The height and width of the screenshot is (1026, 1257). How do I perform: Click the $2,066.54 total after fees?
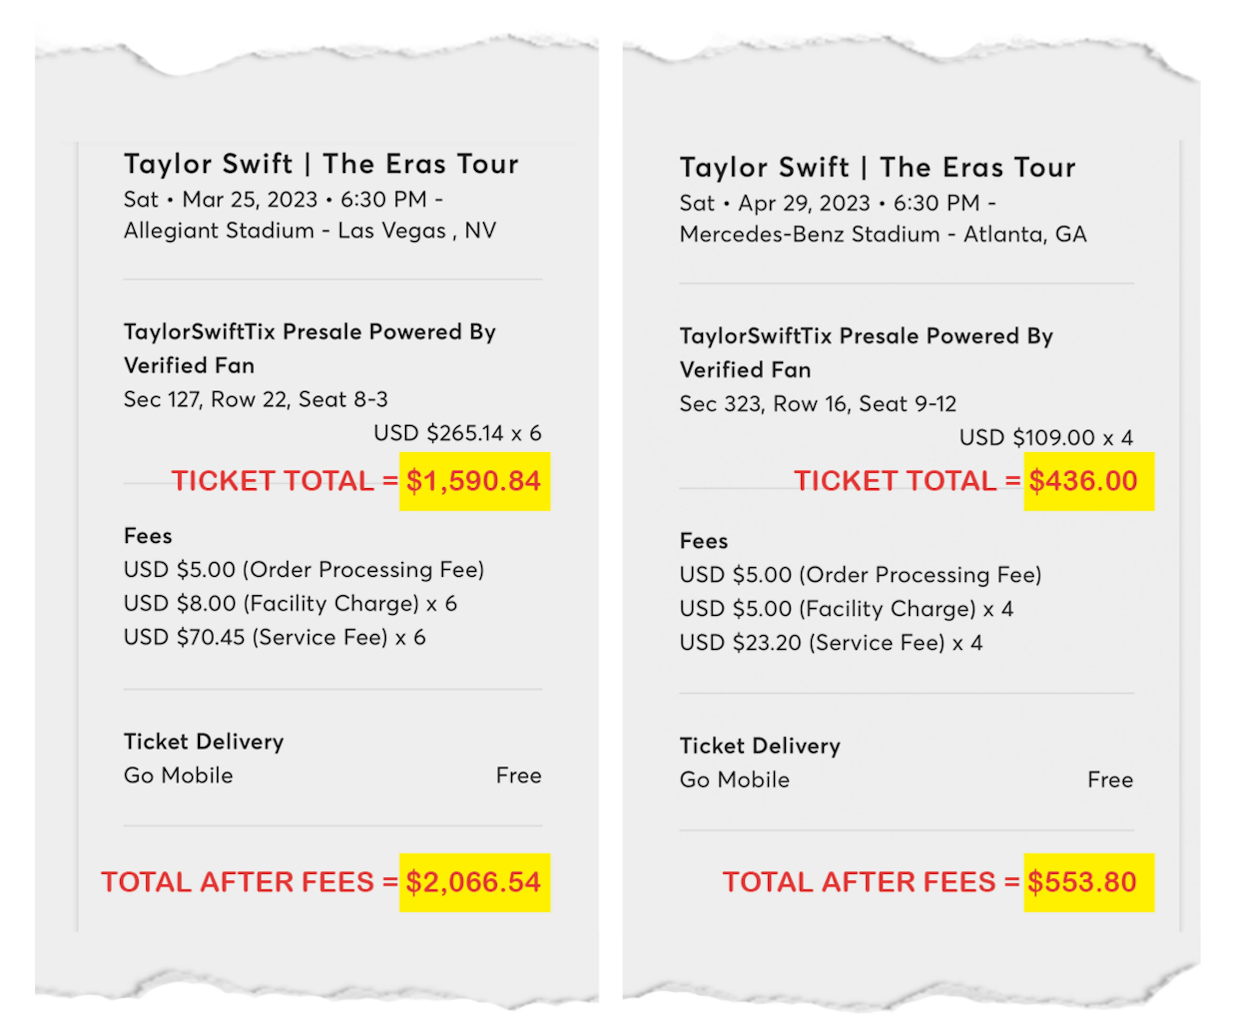[x=475, y=882]
